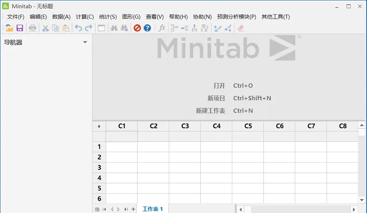The image size is (367, 213).
Task: Select column header C6
Action: (280, 126)
